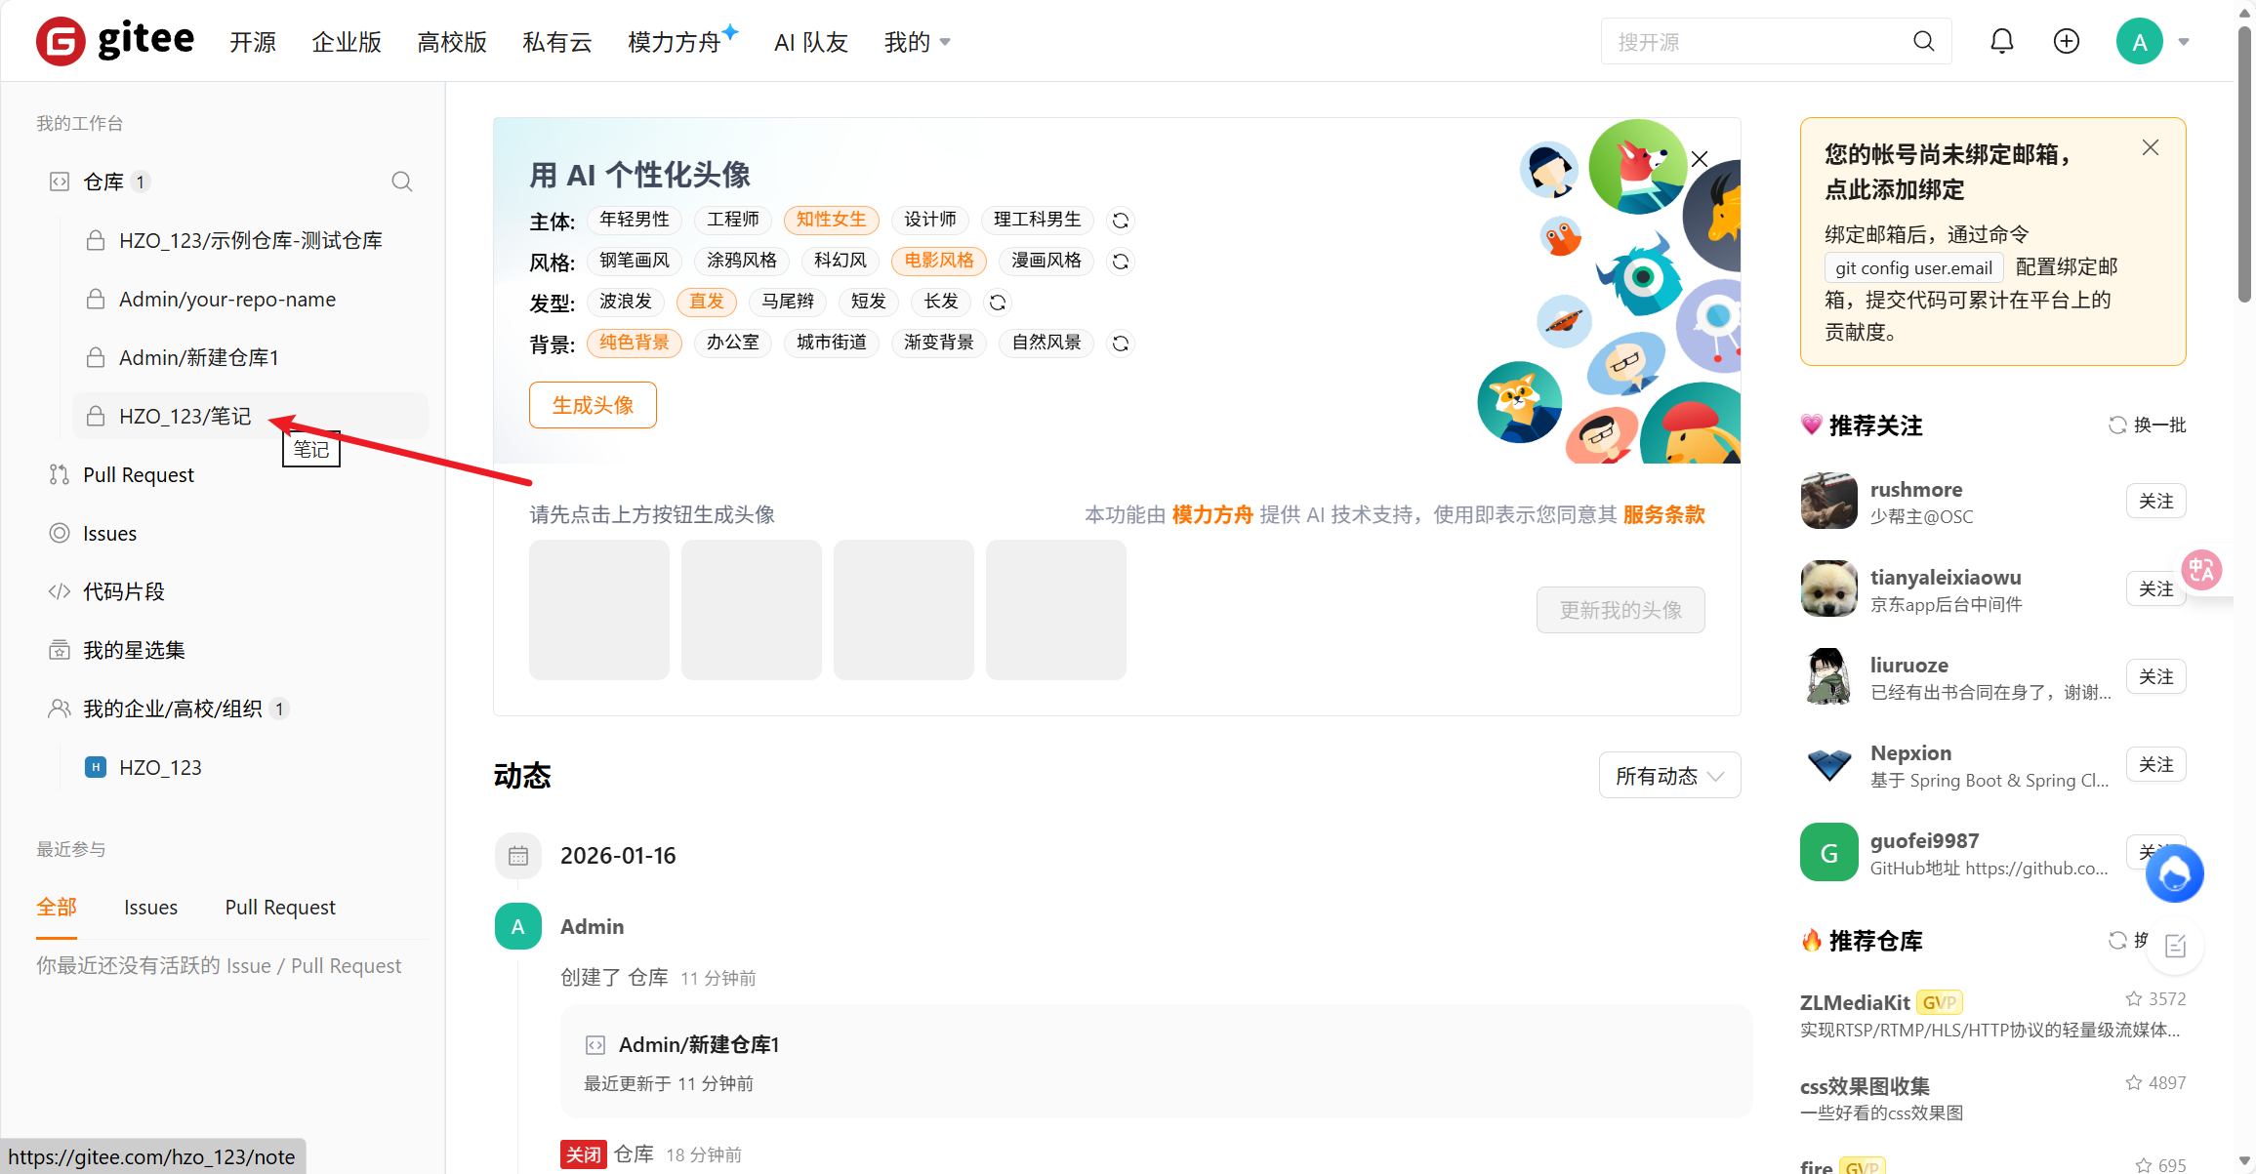
Task: Click the 生成头像 button
Action: point(592,404)
